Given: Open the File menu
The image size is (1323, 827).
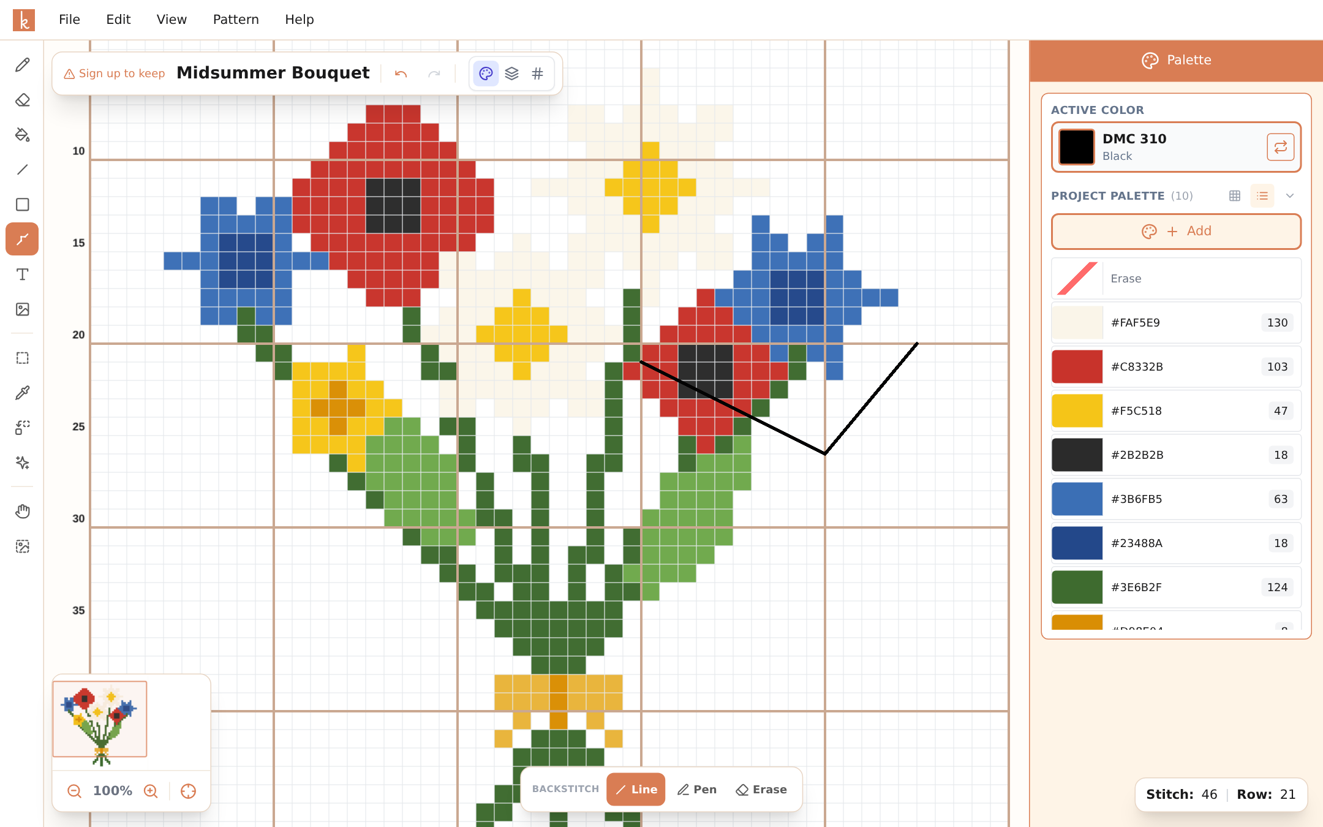Looking at the screenshot, I should tap(69, 20).
